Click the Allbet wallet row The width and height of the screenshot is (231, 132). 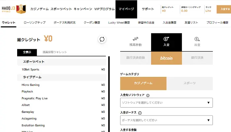62,105
